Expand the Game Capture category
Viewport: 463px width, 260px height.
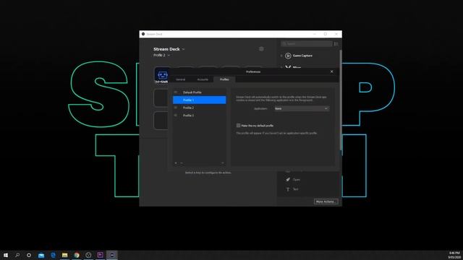point(281,56)
